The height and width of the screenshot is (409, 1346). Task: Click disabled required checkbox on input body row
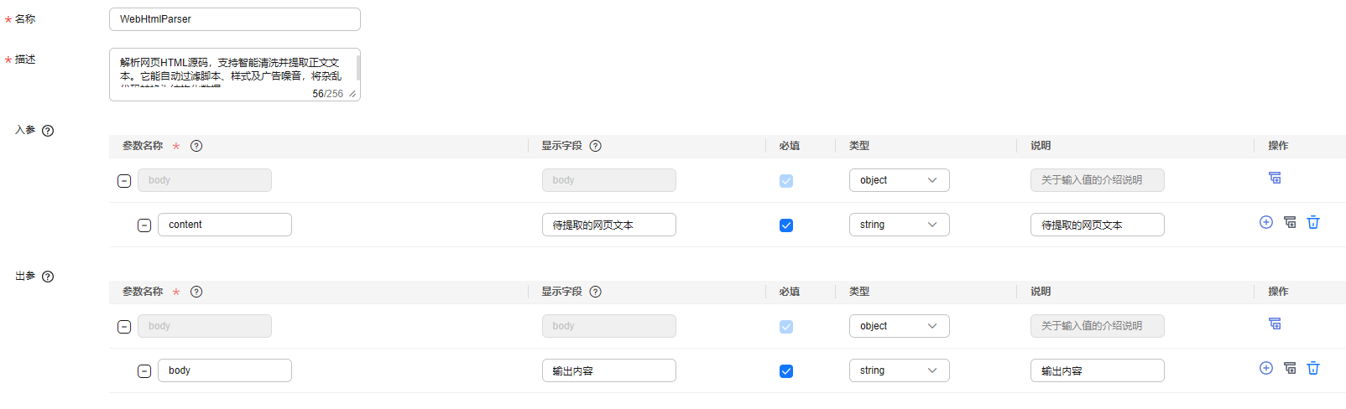(786, 181)
